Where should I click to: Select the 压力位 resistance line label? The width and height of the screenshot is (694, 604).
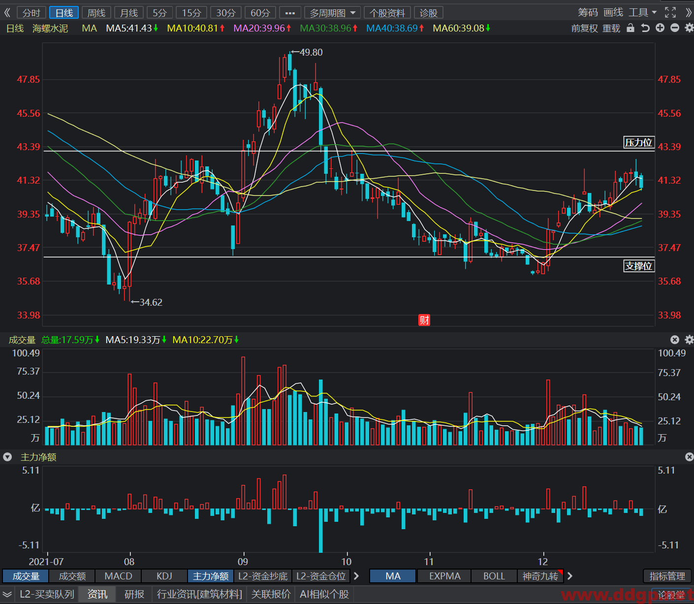(639, 143)
